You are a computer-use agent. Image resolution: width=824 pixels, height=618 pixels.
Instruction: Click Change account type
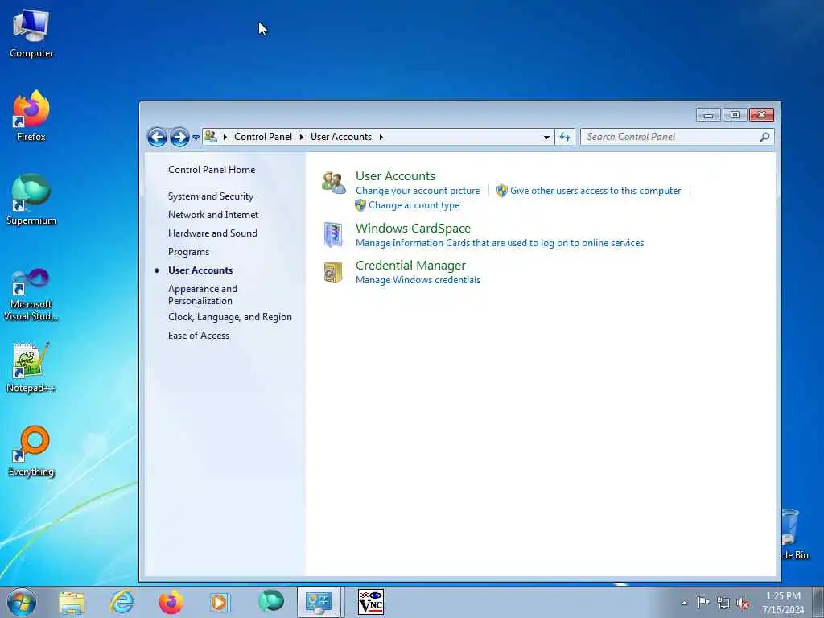click(x=414, y=205)
